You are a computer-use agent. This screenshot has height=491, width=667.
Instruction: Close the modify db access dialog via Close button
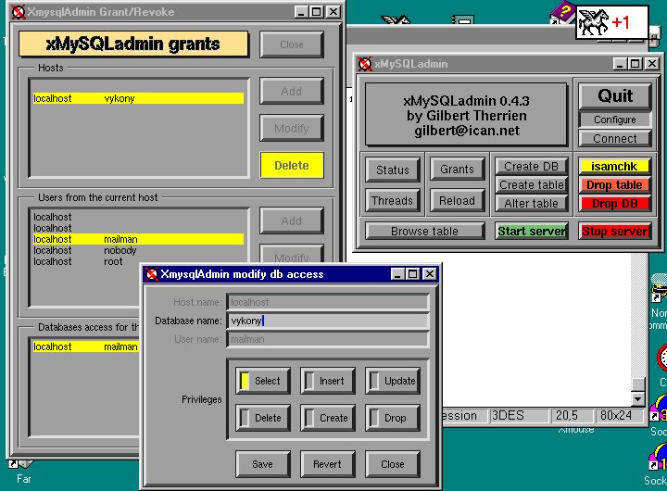tap(393, 464)
